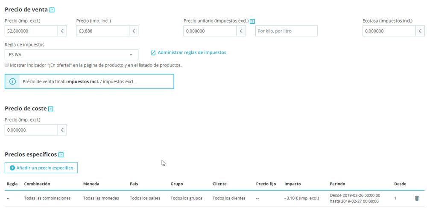
Task: Click the Impacto column header
Action: pos(292,184)
